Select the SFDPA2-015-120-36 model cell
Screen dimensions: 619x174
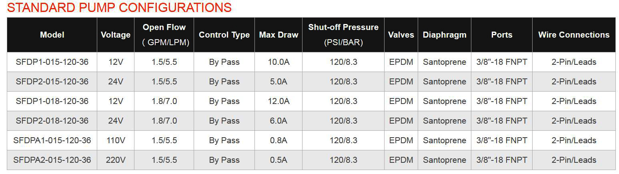52,160
